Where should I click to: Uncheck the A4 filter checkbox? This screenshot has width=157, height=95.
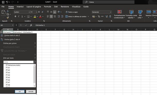pyautogui.click(x=7, y=75)
